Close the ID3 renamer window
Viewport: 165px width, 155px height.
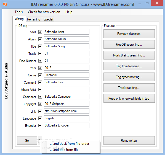click(x=157, y=3)
